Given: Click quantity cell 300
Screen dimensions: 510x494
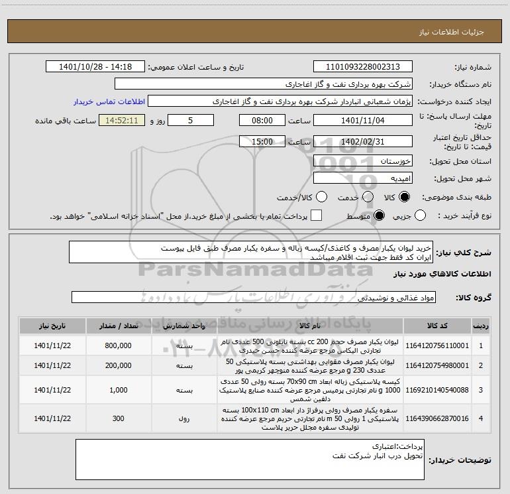Looking at the screenshot, I should tap(119, 418).
